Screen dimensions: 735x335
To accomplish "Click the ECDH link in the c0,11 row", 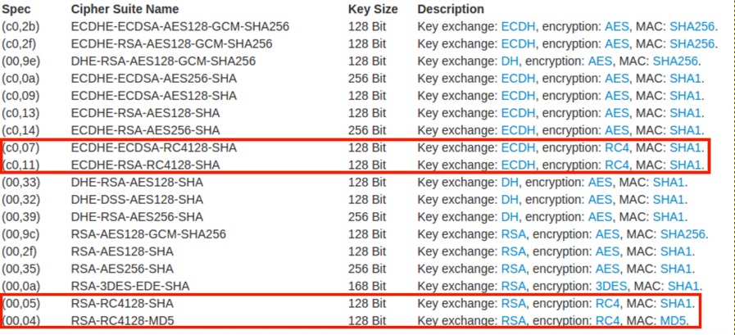I will pyautogui.click(x=518, y=165).
